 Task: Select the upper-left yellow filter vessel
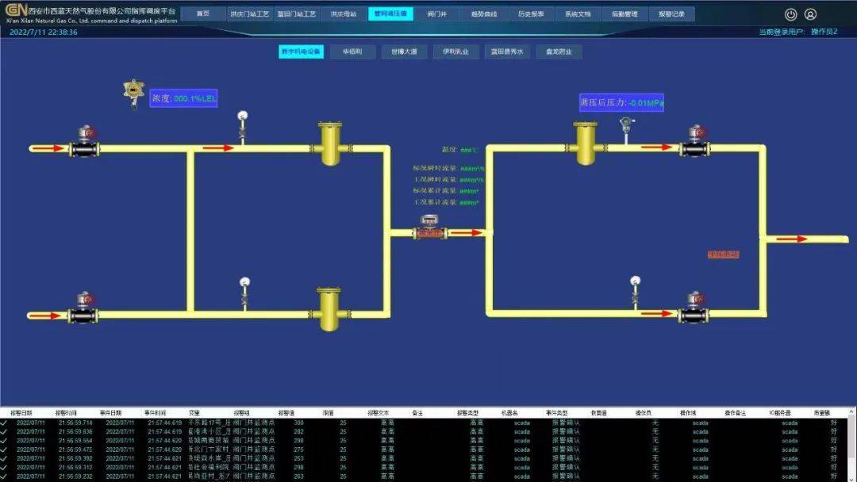pos(329,143)
